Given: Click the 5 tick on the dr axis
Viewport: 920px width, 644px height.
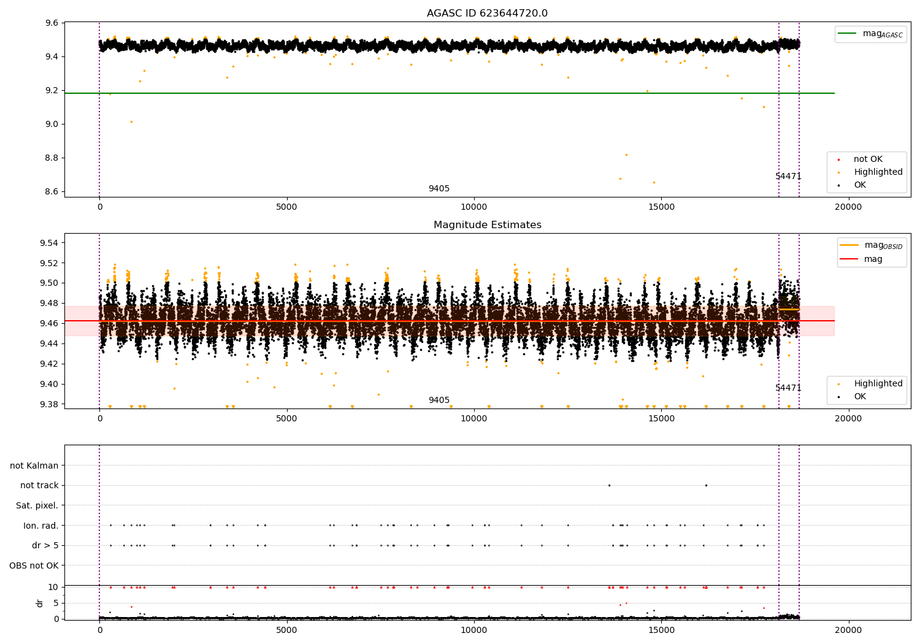Looking at the screenshot, I should [x=56, y=604].
